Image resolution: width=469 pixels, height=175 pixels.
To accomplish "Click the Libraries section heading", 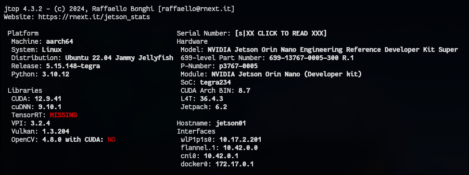I will [x=25, y=90].
